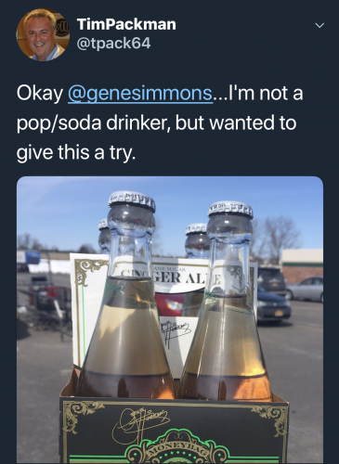Tap the signature on the white card
339x464 pixels.
pyautogui.click(x=175, y=333)
